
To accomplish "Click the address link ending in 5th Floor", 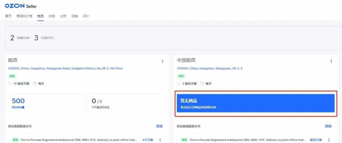I will (x=66, y=68).
